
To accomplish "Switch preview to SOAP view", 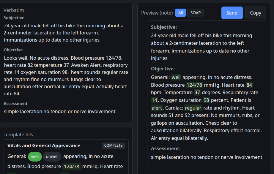I will click(195, 13).
